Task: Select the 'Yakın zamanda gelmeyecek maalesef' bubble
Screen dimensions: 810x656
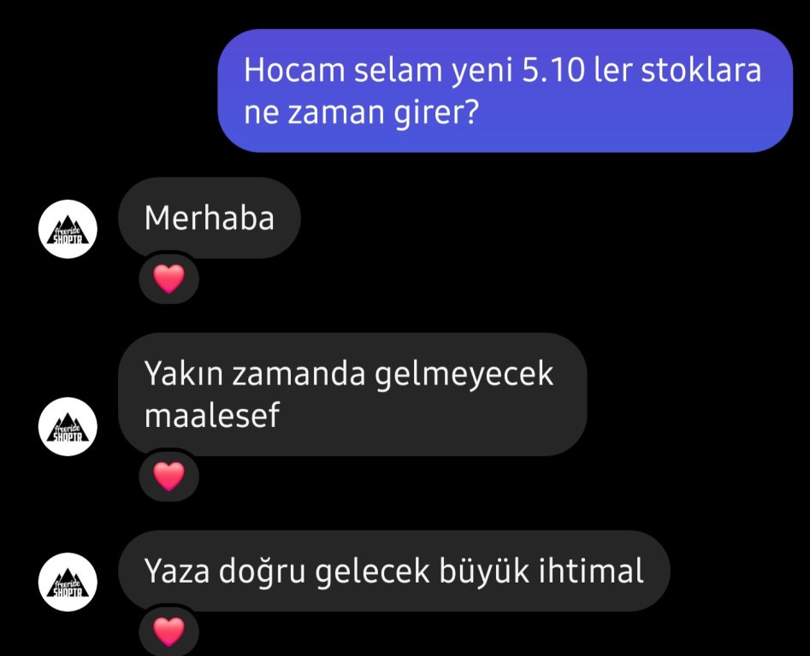Action: click(x=352, y=395)
